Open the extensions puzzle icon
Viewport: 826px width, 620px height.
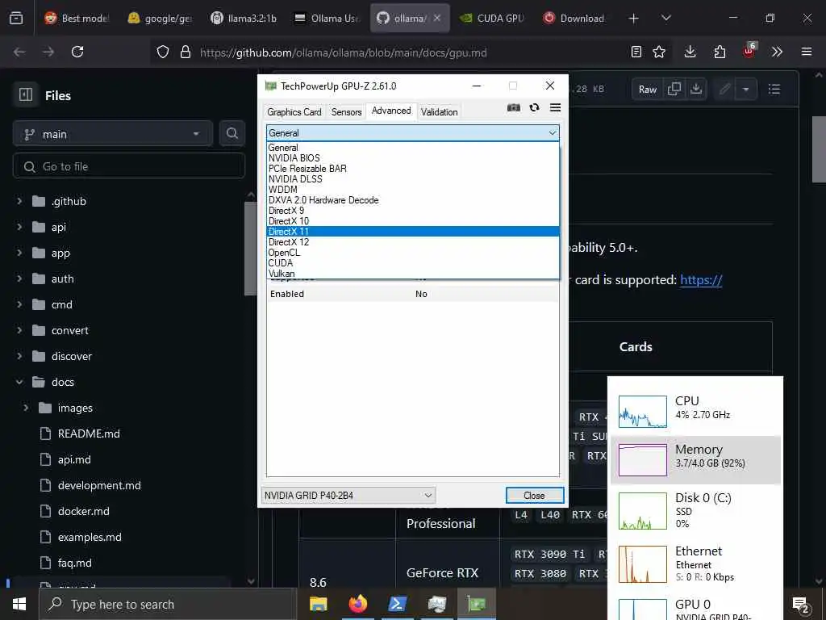tap(720, 52)
